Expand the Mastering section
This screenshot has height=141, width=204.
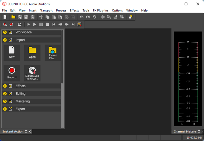(5, 101)
